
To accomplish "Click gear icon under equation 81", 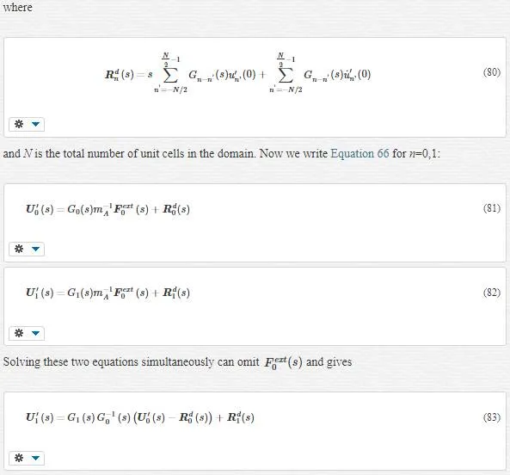I will click(x=19, y=249).
